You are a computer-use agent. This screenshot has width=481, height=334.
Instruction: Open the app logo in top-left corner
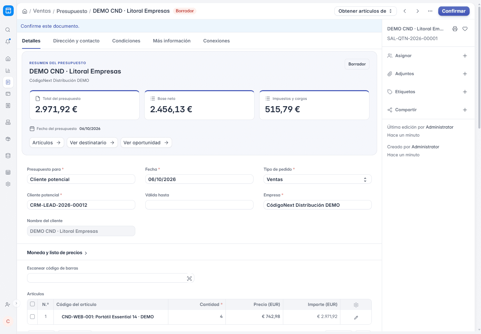(x=8, y=11)
